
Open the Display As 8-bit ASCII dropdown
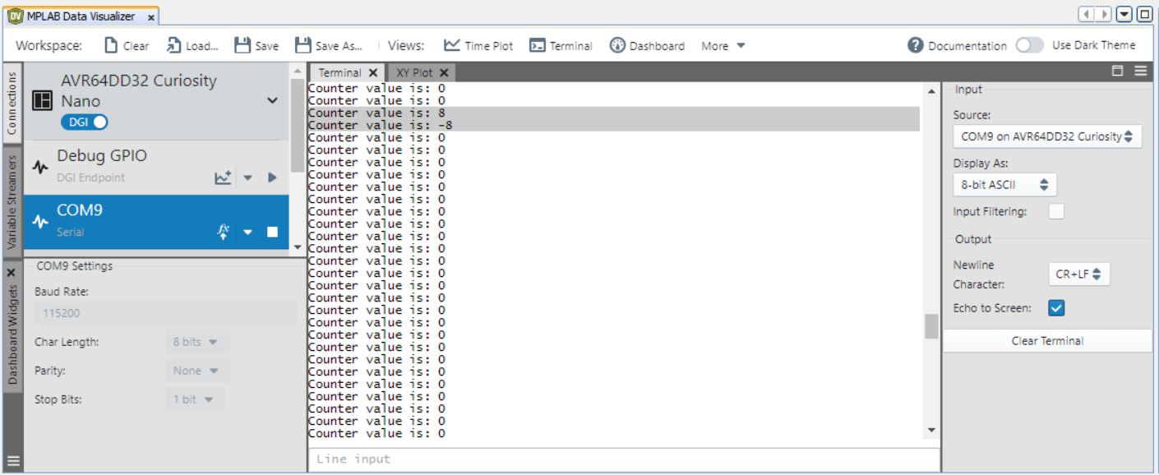pyautogui.click(x=1005, y=185)
